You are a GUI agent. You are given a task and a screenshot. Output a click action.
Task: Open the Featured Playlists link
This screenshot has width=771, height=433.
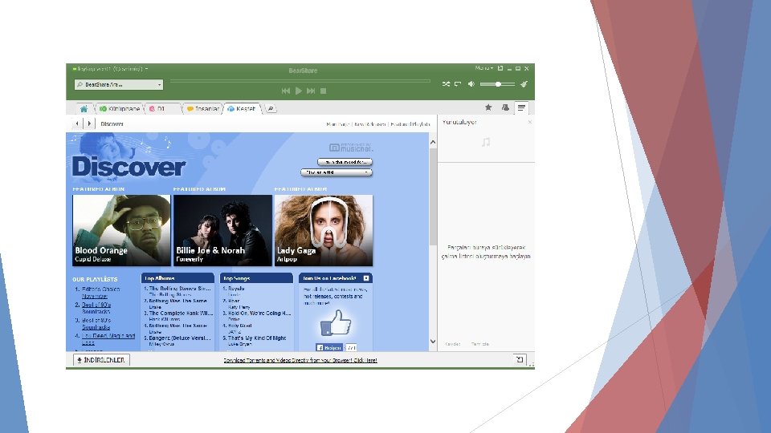410,124
